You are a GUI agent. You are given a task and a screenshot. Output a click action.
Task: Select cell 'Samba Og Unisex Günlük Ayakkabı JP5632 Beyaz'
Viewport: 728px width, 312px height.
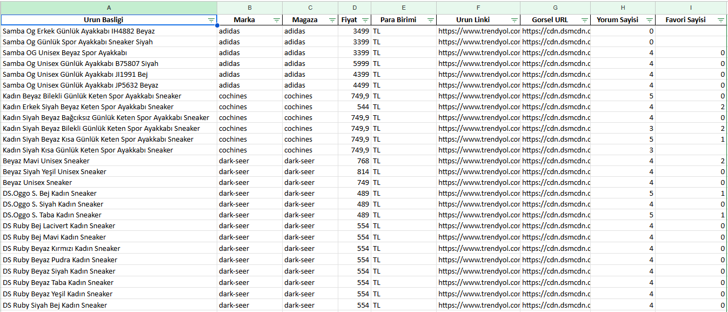coord(109,85)
